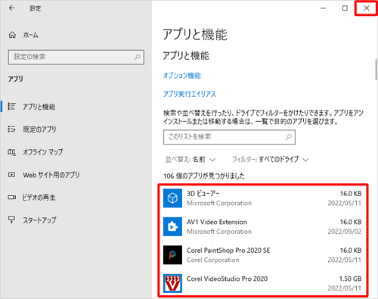The height and width of the screenshot is (299, 378).
Task: Click the magnifier icon in このリストを検索
Action: (289, 137)
